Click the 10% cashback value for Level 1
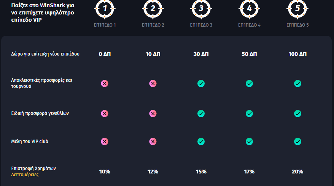This screenshot has width=334, height=186. point(105,172)
